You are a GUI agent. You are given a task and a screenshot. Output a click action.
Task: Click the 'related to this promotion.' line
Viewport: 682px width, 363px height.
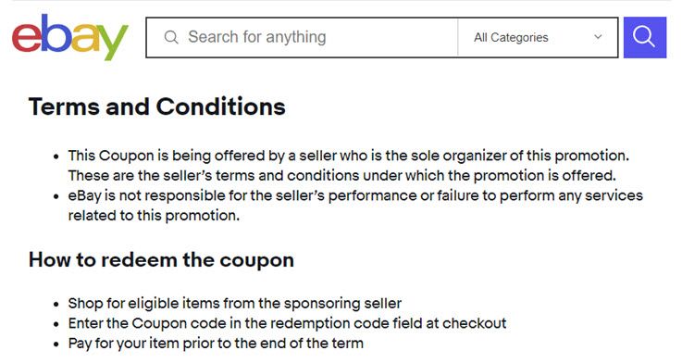(154, 216)
